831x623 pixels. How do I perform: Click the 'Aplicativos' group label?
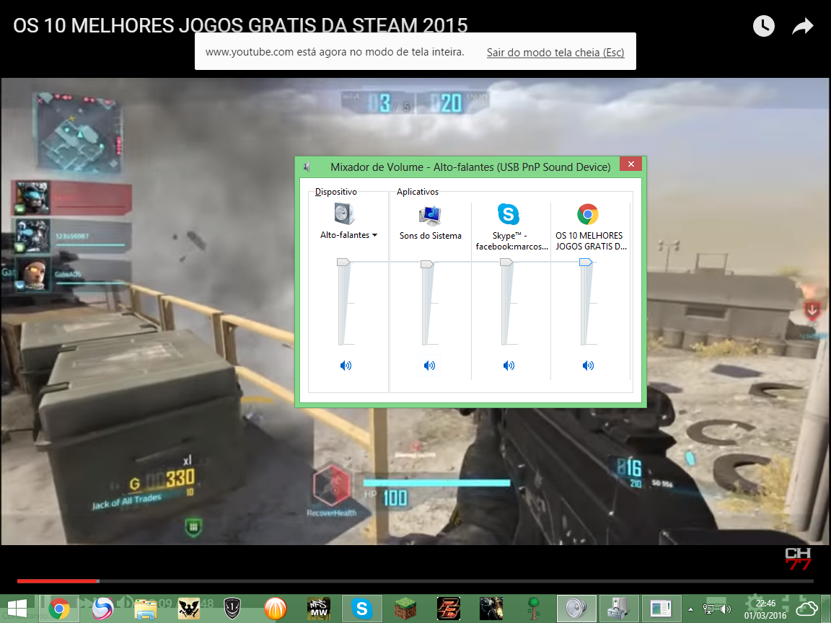coord(418,192)
